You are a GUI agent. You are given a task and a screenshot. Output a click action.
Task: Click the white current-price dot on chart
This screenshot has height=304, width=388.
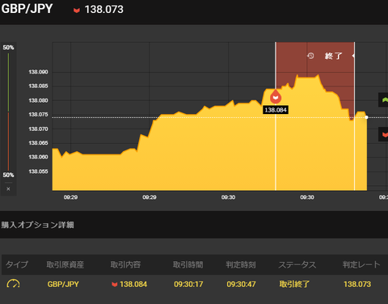coord(366,117)
